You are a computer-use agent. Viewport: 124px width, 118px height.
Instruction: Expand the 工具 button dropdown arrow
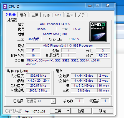(x=68, y=111)
